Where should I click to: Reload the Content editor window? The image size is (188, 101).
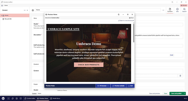pos(172,2)
